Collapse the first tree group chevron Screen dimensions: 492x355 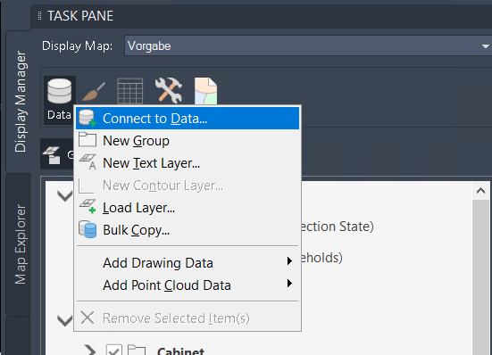pyautogui.click(x=65, y=196)
